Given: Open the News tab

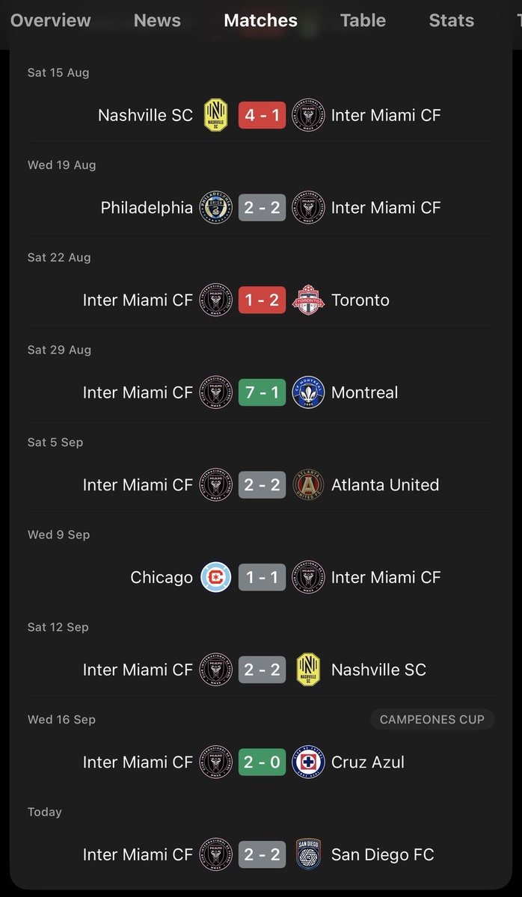Looking at the screenshot, I should click(x=157, y=21).
